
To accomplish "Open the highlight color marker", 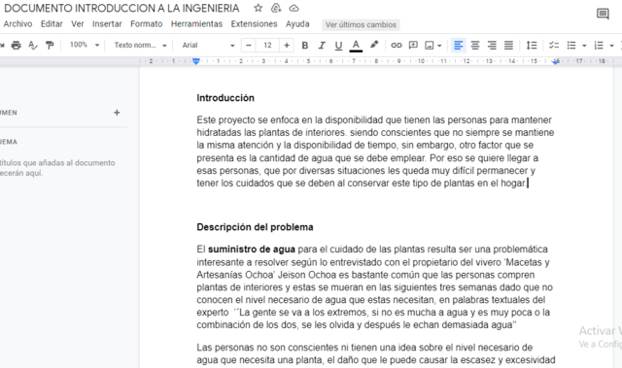I will click(373, 45).
